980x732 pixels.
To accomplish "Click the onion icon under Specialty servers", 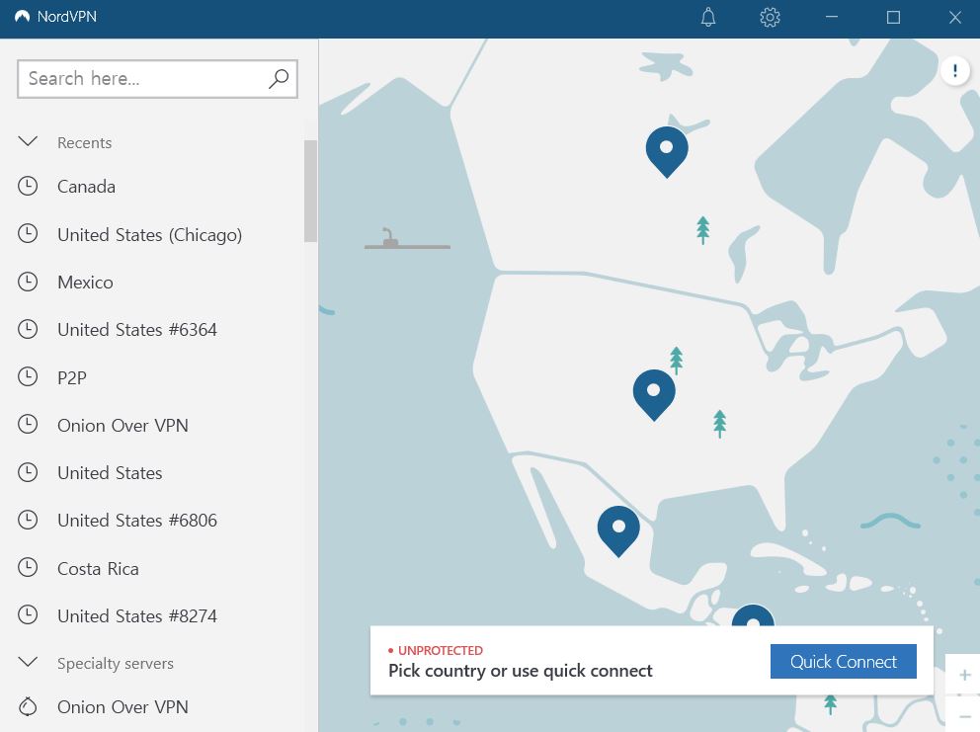I will click(28, 706).
